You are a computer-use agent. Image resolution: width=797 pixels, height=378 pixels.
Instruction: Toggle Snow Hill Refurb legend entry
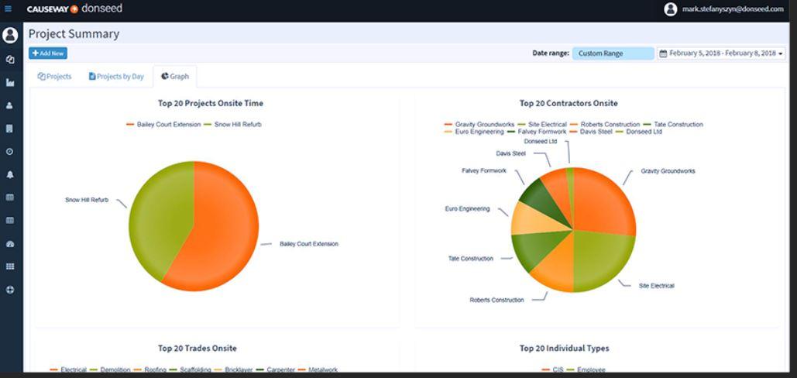pyautogui.click(x=233, y=125)
